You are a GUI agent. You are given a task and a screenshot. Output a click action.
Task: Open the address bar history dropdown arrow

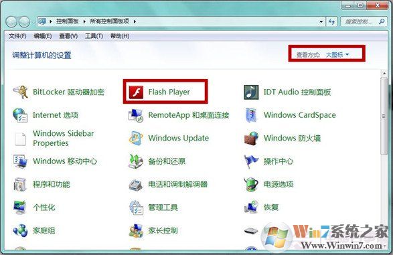pyautogui.click(x=321, y=22)
